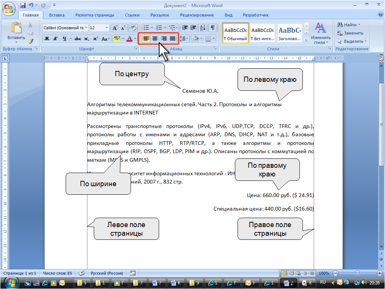Toggle underline Ч formatting
Screen dimensions: 385x289
(64, 39)
